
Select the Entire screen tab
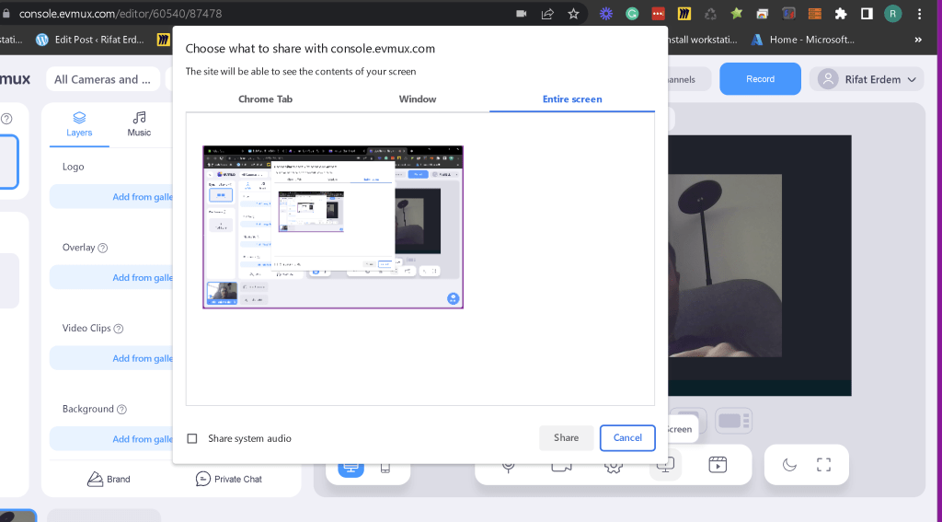572,99
